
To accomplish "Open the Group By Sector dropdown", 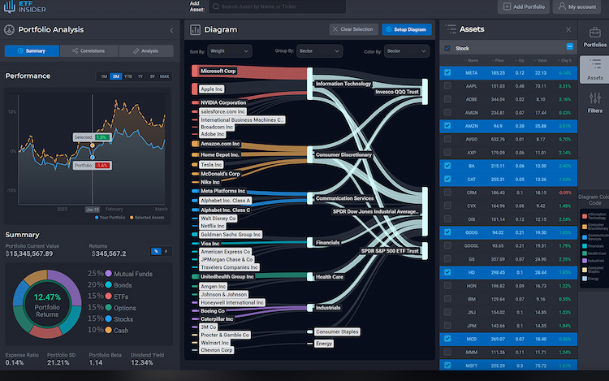I will point(315,50).
